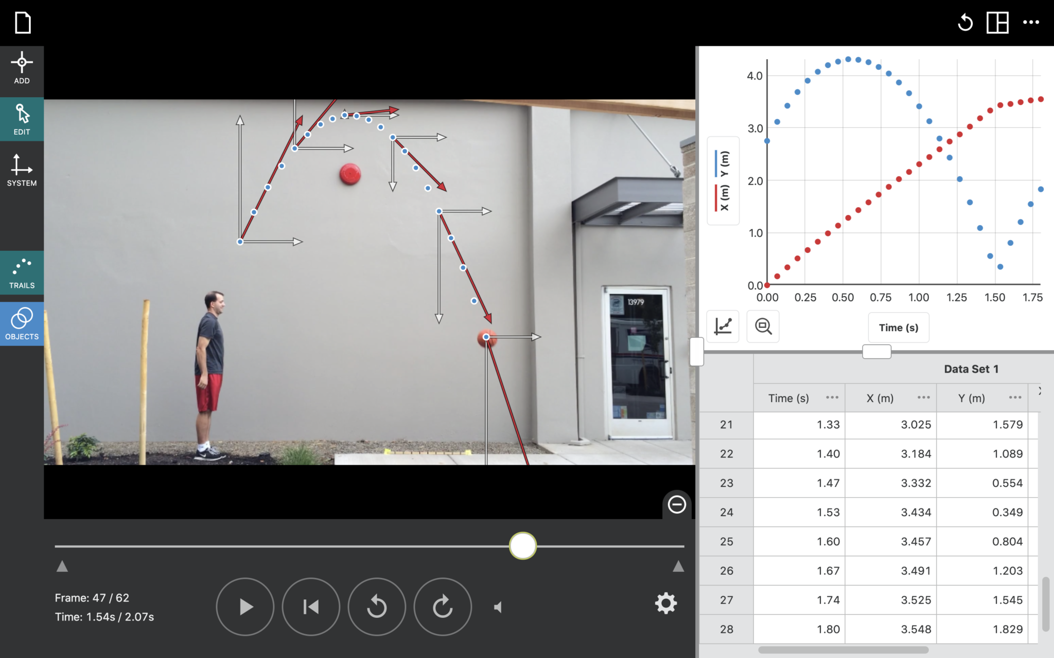Toggle the split layout view
Viewport: 1054px width, 658px height.
997,23
